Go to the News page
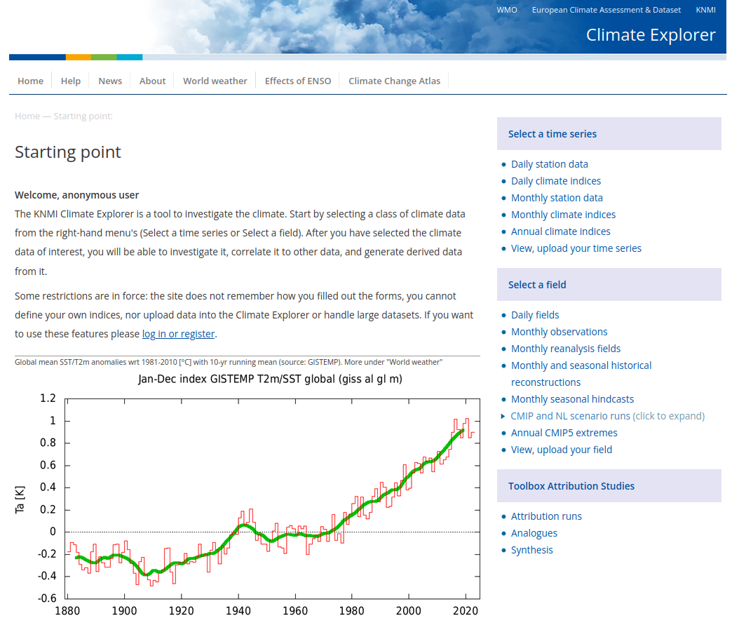The height and width of the screenshot is (625, 739). (110, 81)
